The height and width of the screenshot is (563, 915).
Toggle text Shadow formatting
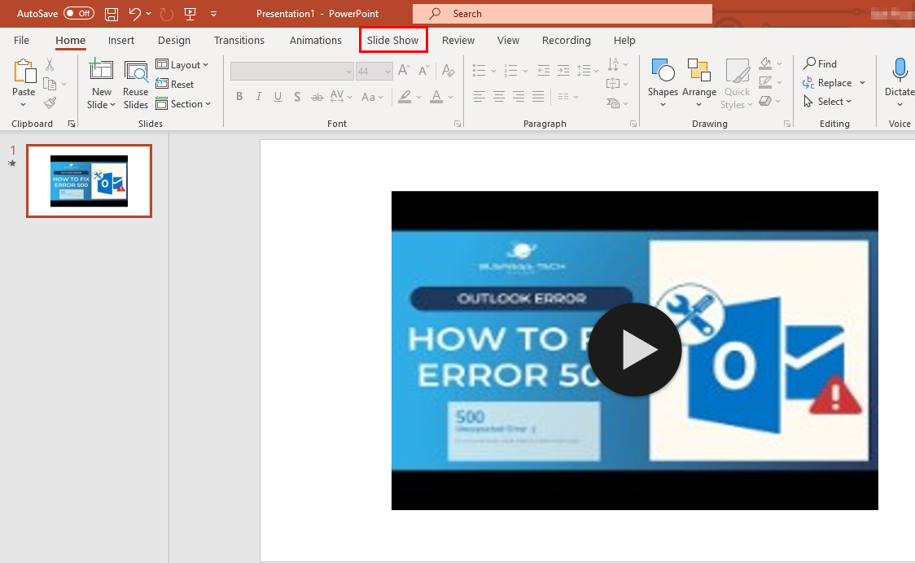(x=297, y=97)
